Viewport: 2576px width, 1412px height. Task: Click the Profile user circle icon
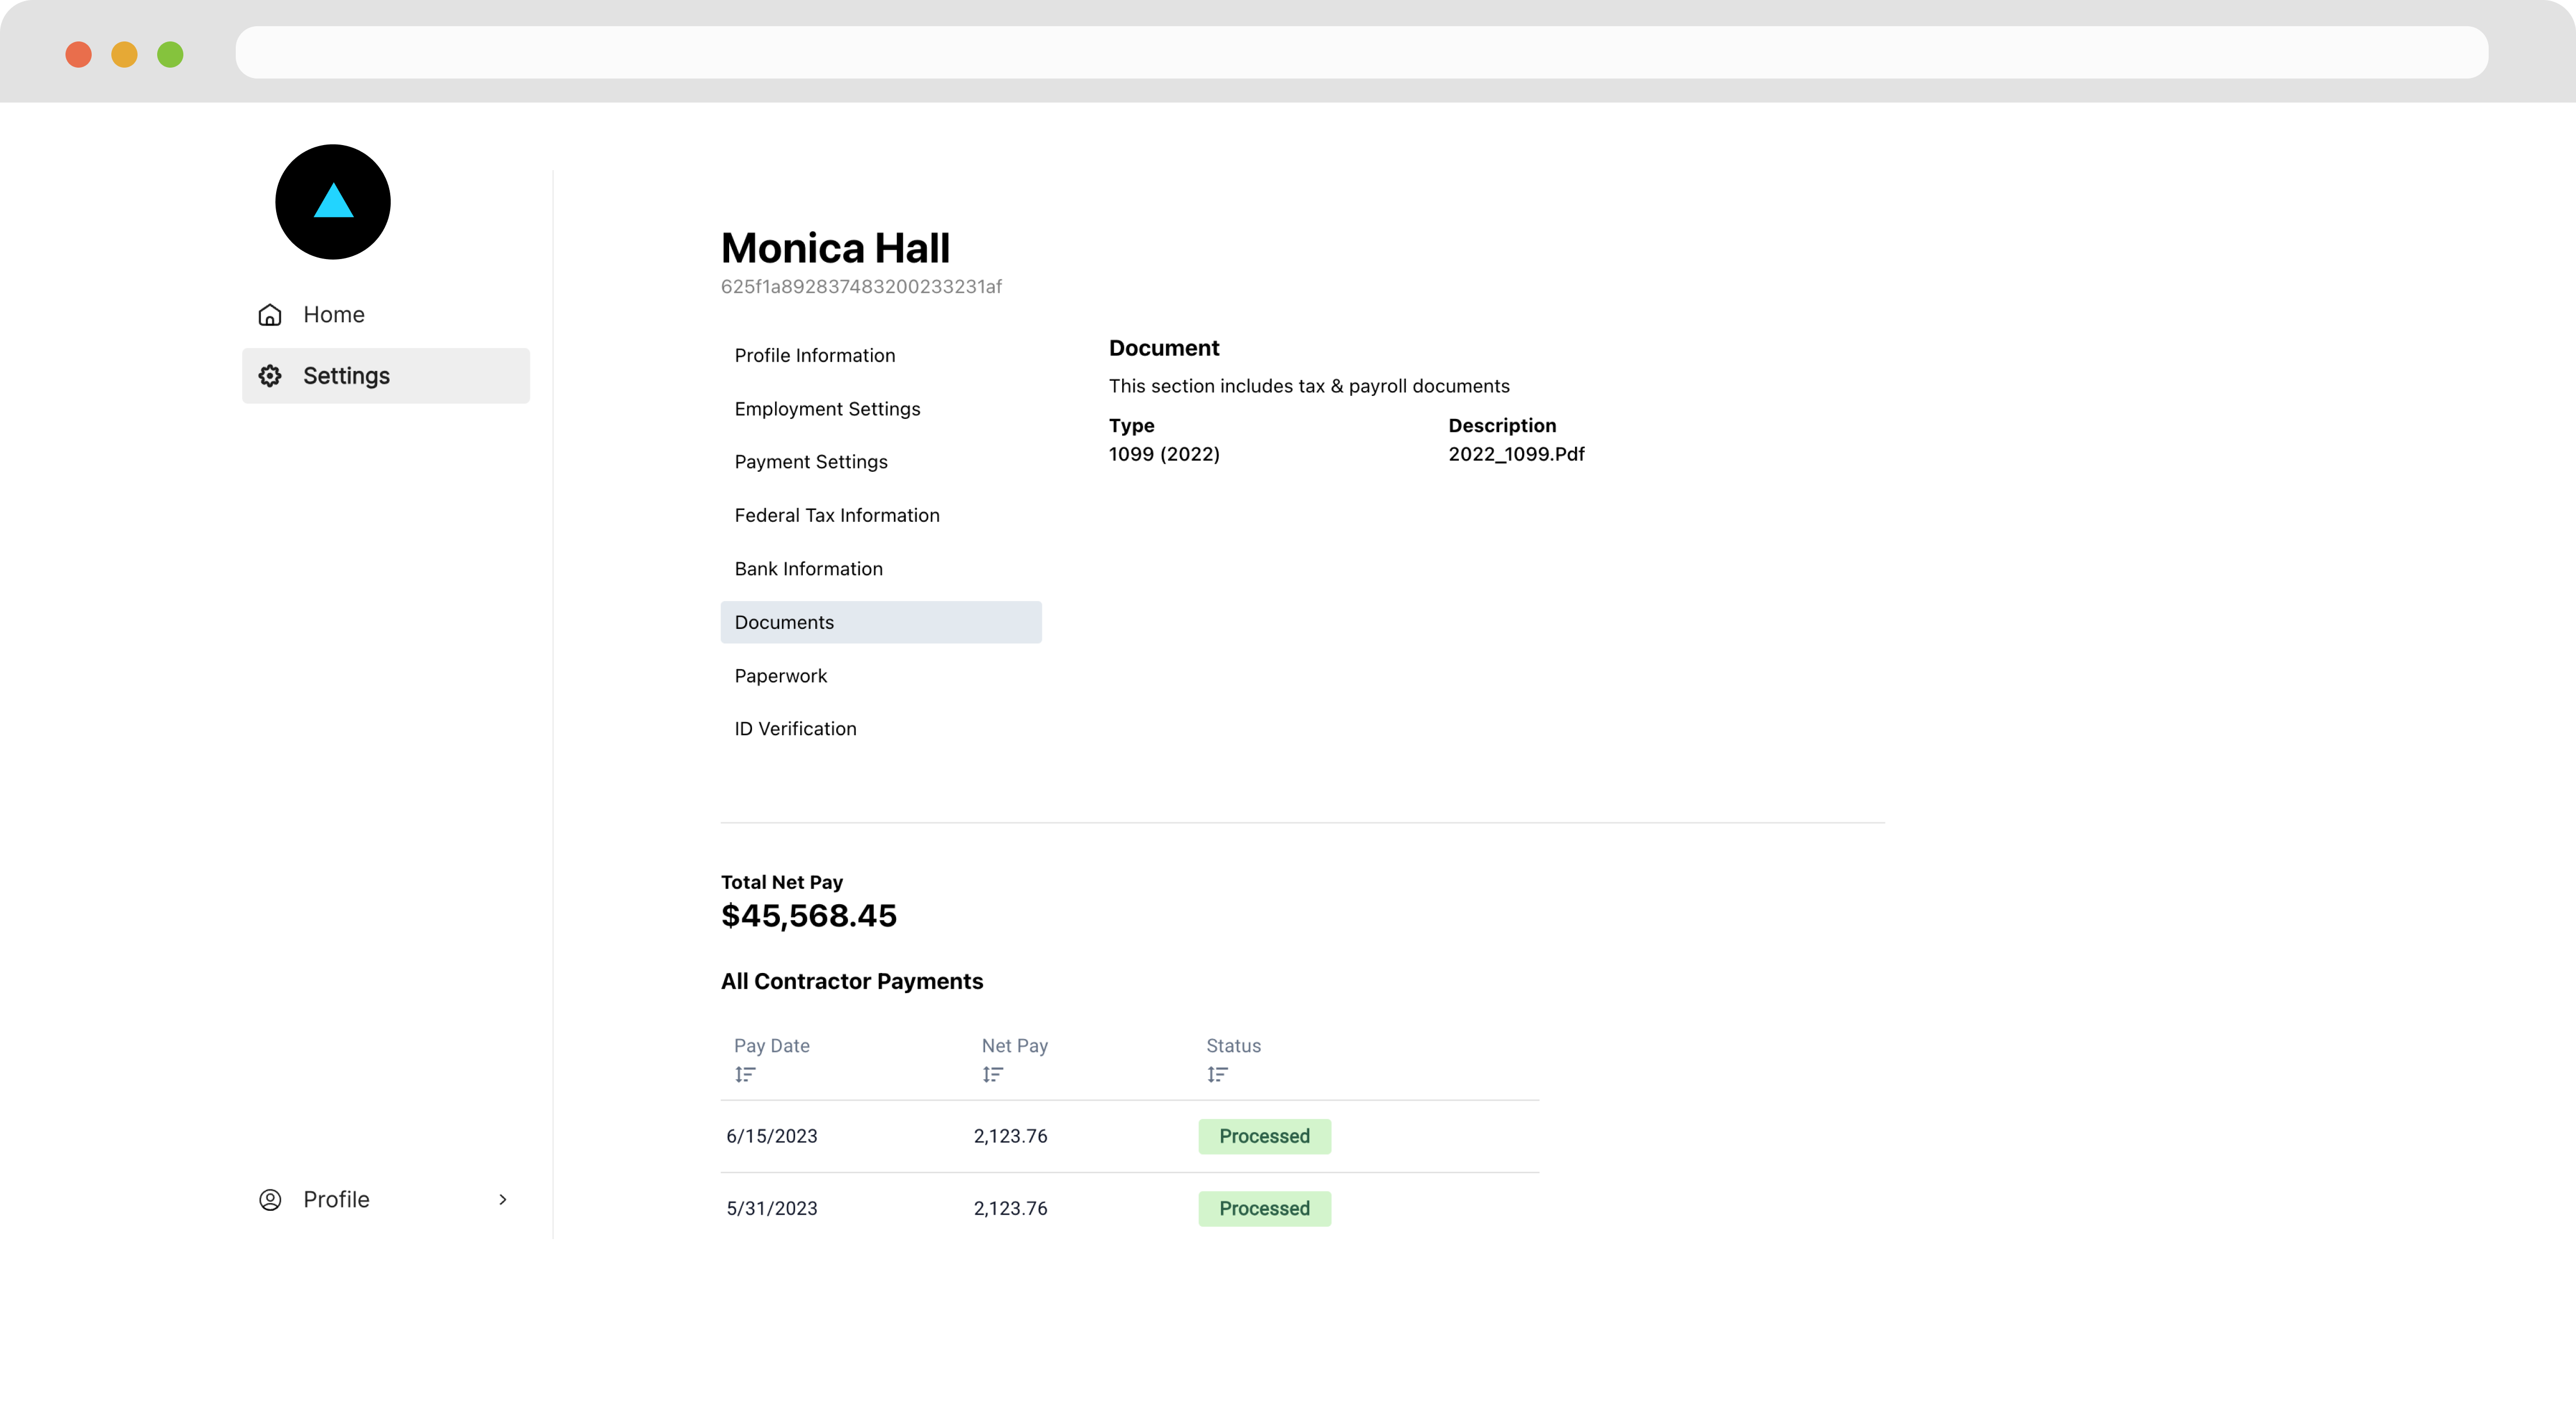(270, 1199)
